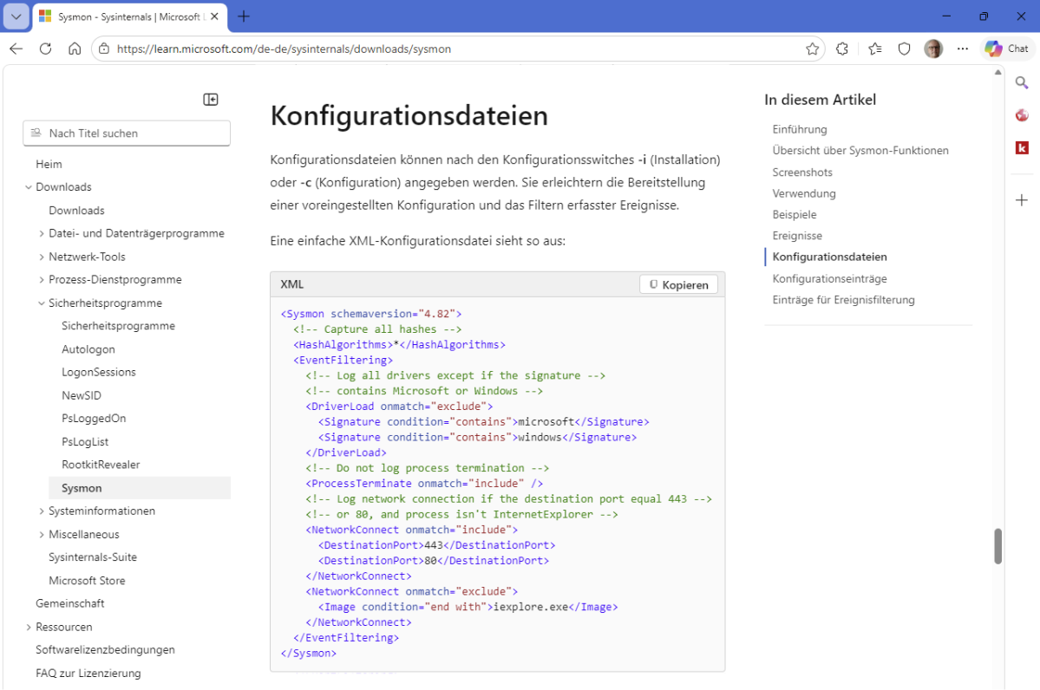Image resolution: width=1040 pixels, height=690 pixels.
Task: Go back to the previous page
Action: coord(16,49)
